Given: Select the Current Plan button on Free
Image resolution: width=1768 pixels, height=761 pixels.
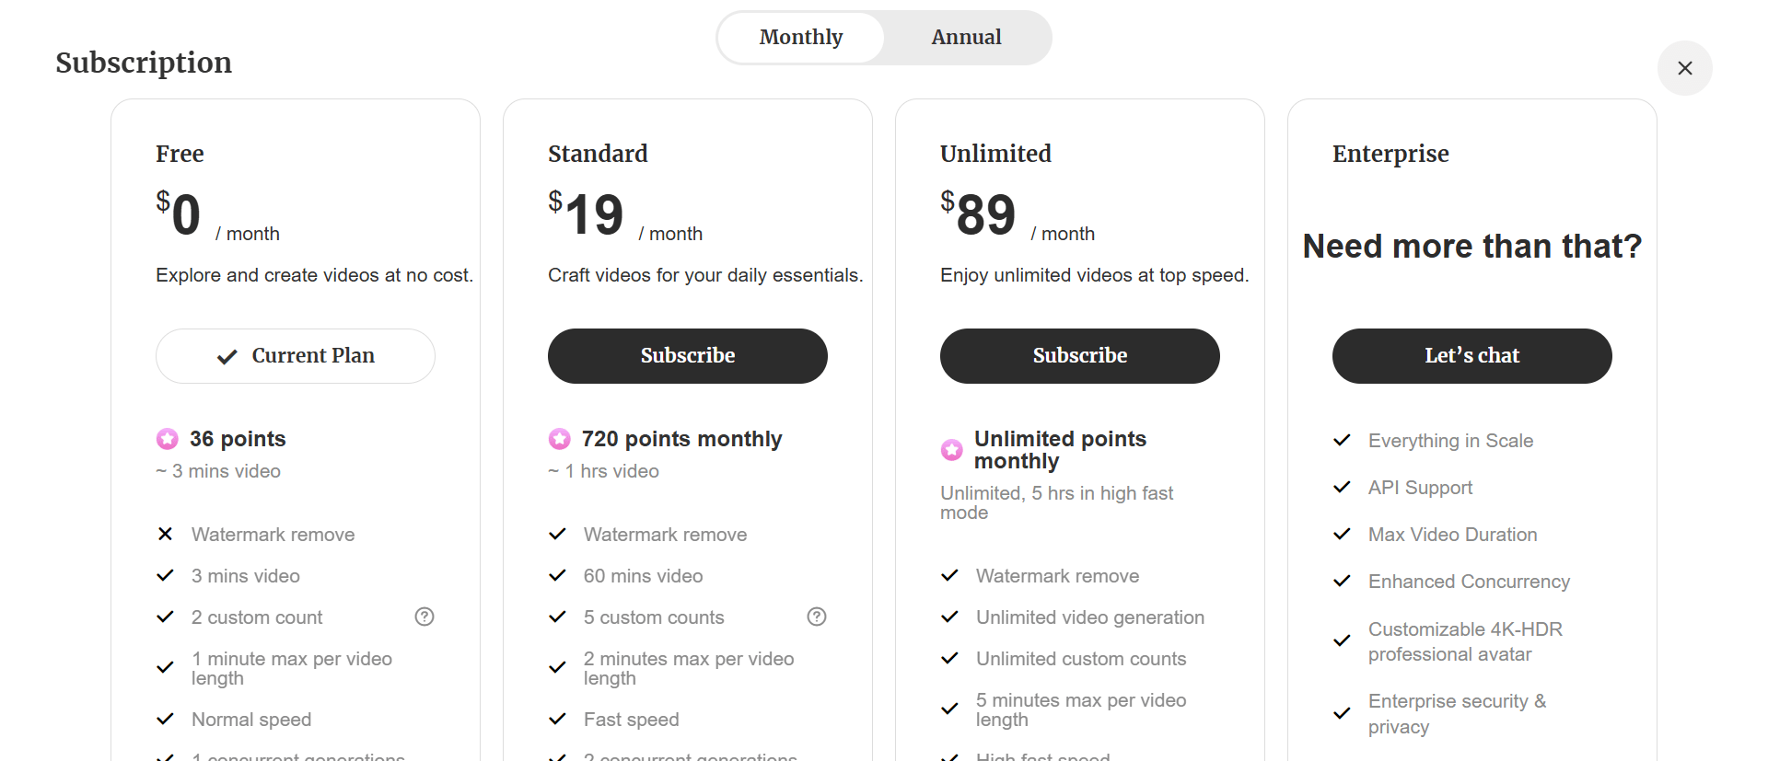Looking at the screenshot, I should pyautogui.click(x=296, y=356).
